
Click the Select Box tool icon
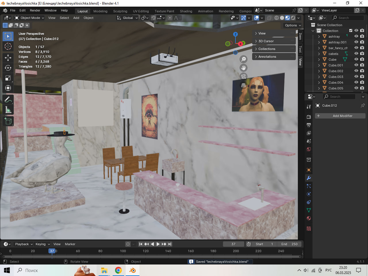(x=8, y=36)
